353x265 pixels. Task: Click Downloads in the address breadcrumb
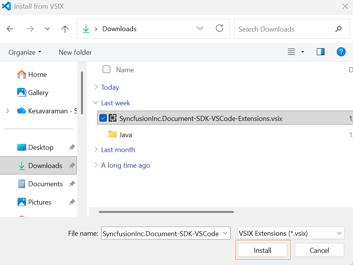click(x=119, y=29)
